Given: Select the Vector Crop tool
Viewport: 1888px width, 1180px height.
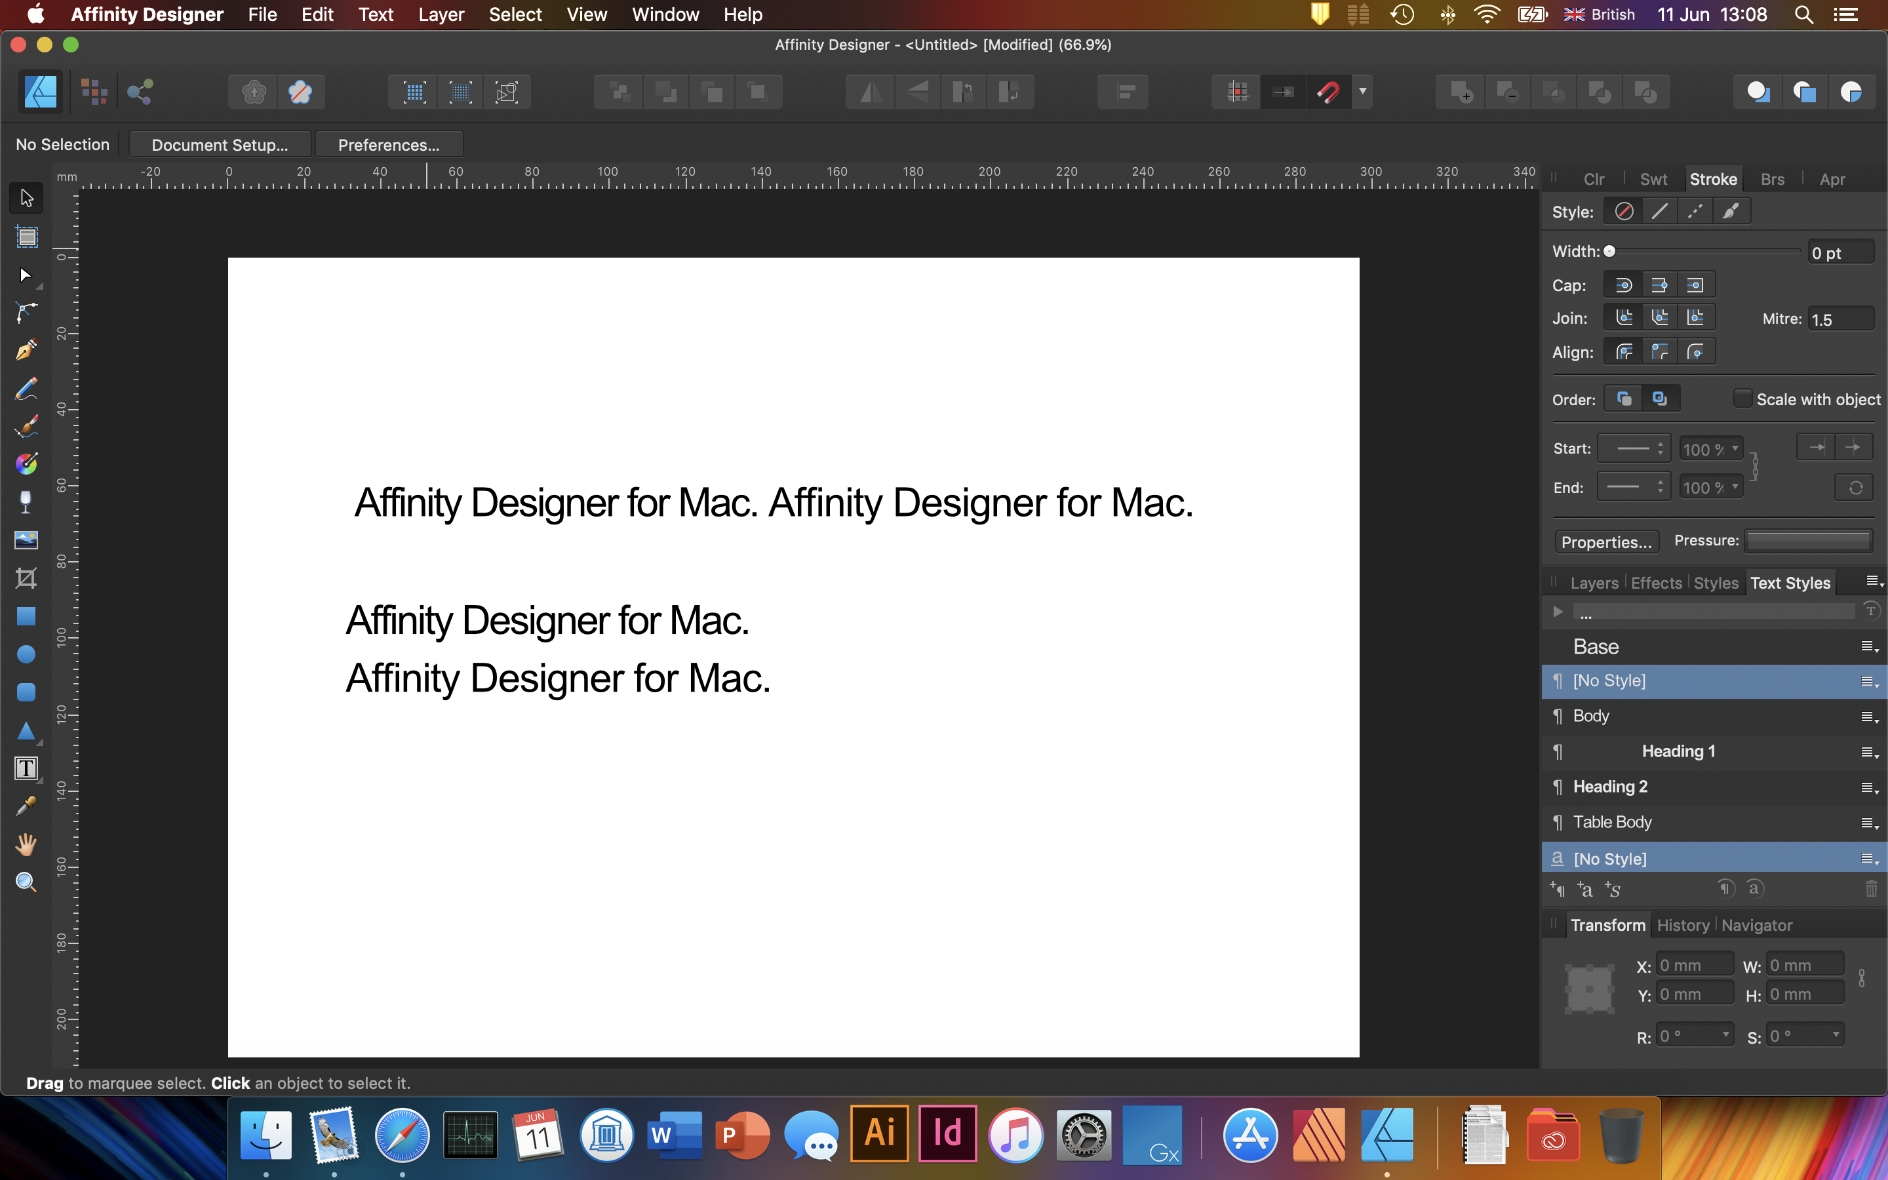Looking at the screenshot, I should (26, 578).
